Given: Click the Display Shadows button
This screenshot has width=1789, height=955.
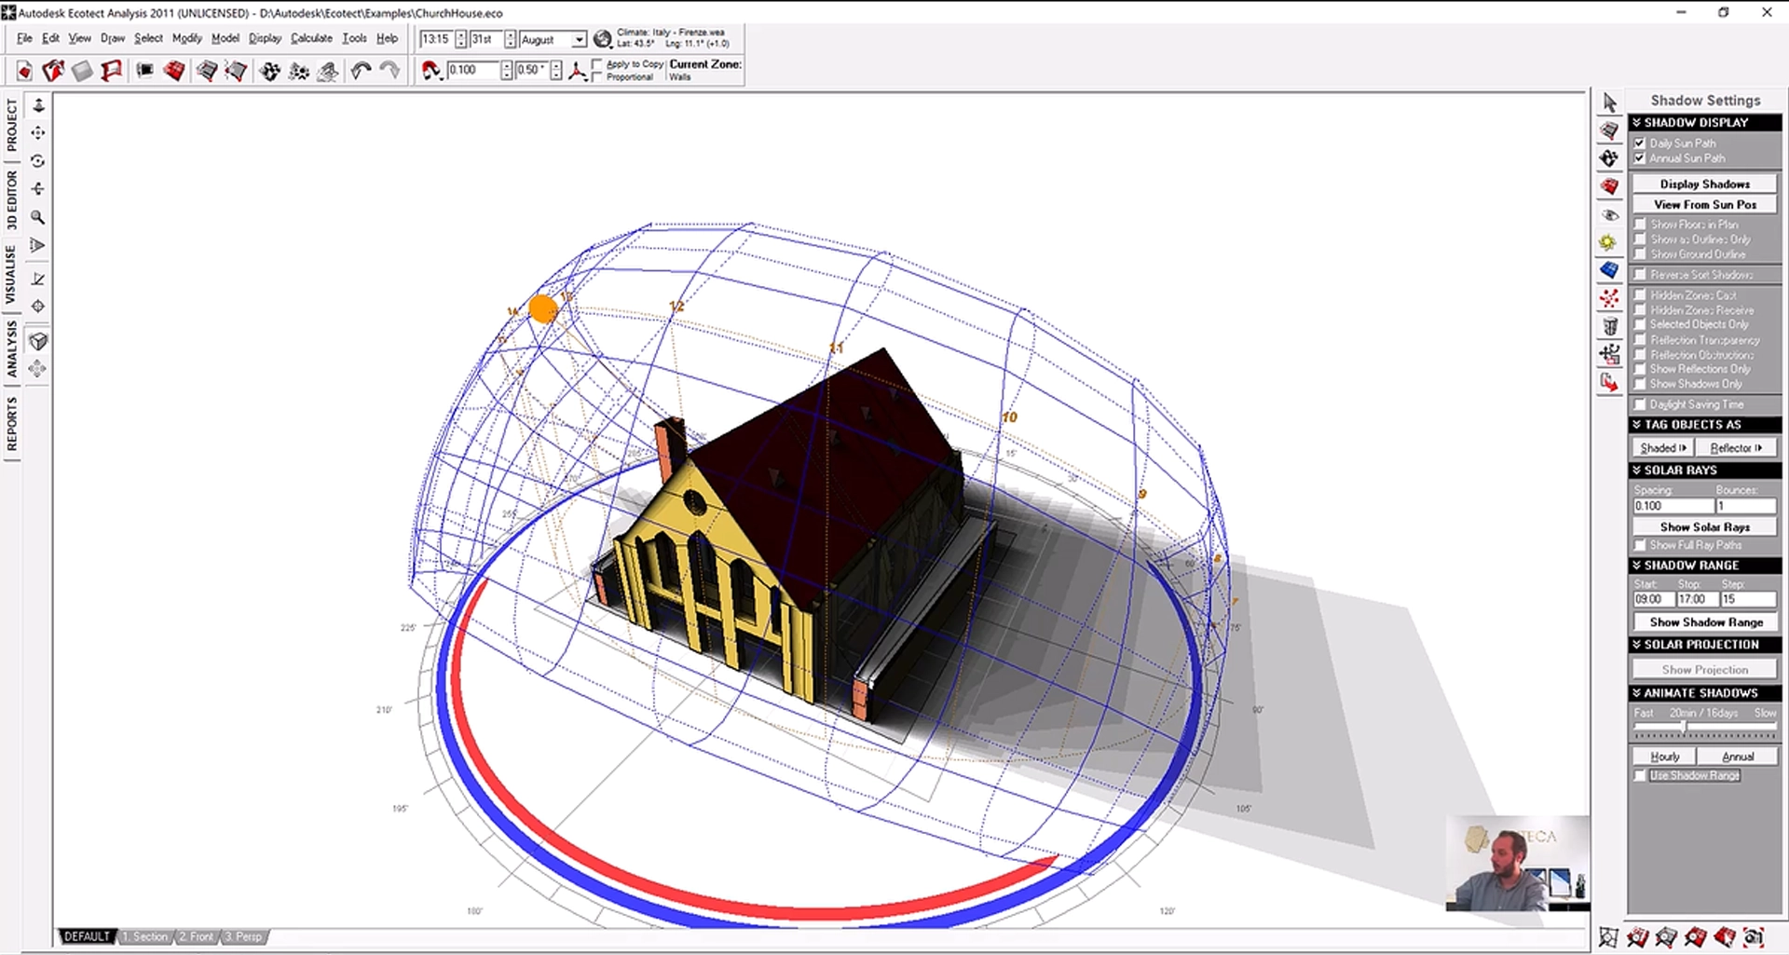Looking at the screenshot, I should (x=1704, y=184).
